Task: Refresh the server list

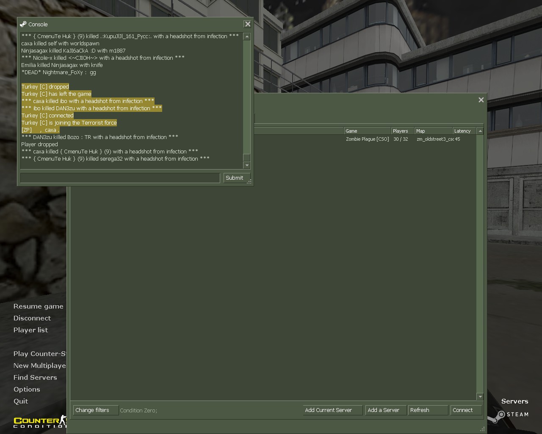Action: pyautogui.click(x=428, y=410)
